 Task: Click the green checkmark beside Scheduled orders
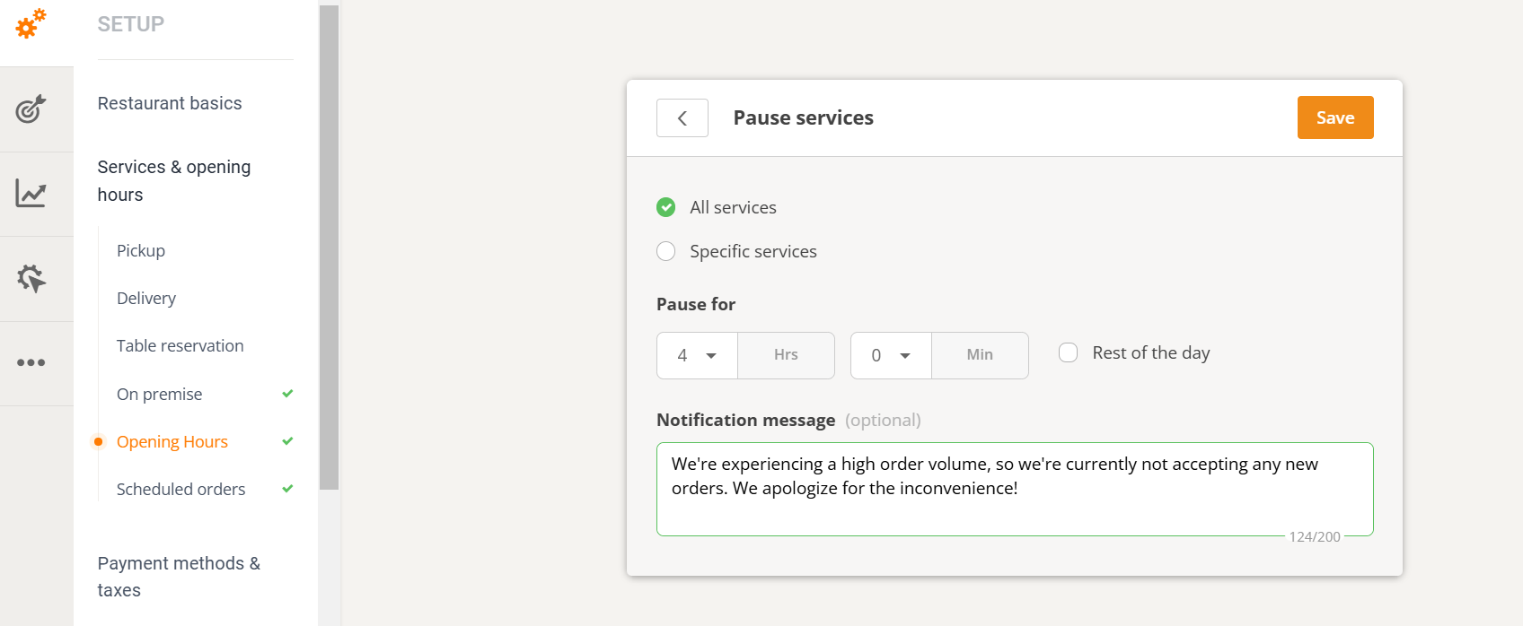coord(287,489)
